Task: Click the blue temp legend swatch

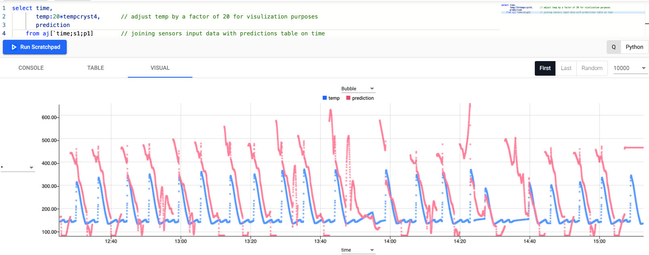Action: click(325, 98)
